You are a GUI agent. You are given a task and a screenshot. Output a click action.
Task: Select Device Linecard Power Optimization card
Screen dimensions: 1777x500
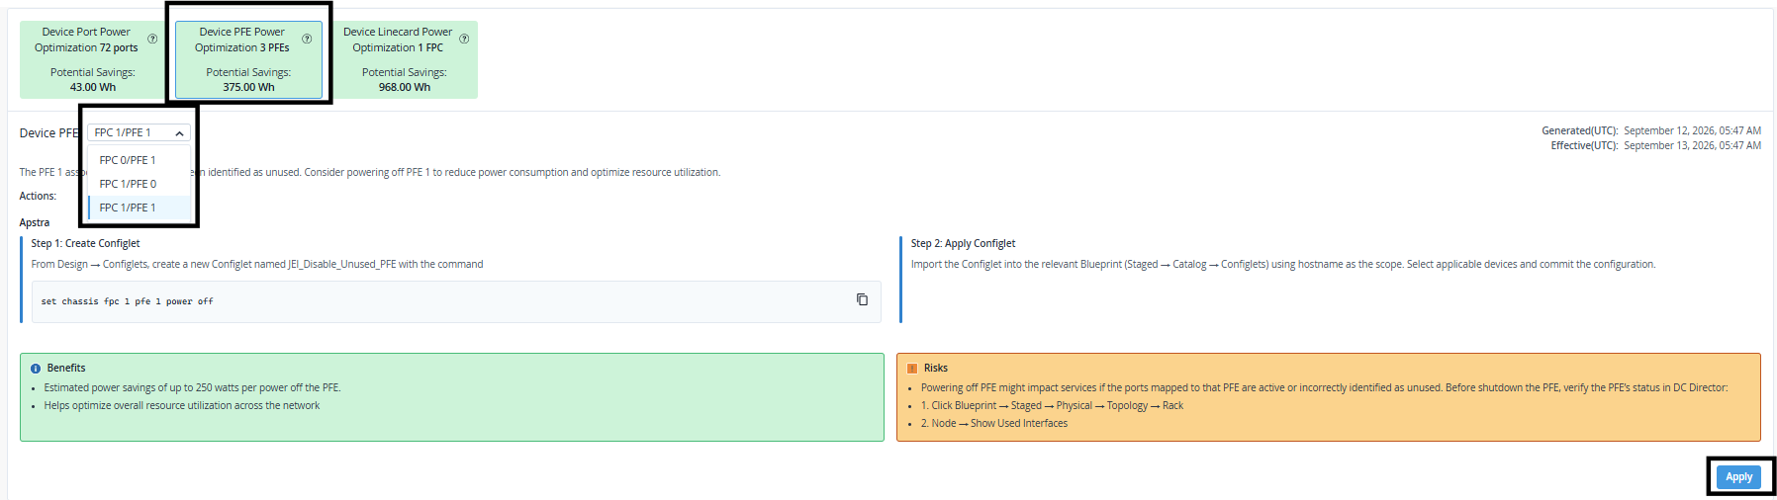404,59
